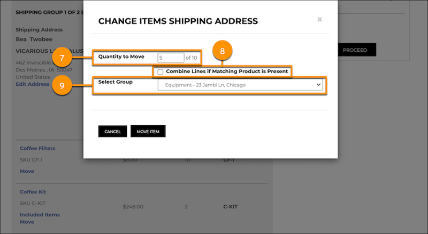Click Move under Coffee Filters
This screenshot has width=428, height=234.
click(27, 171)
